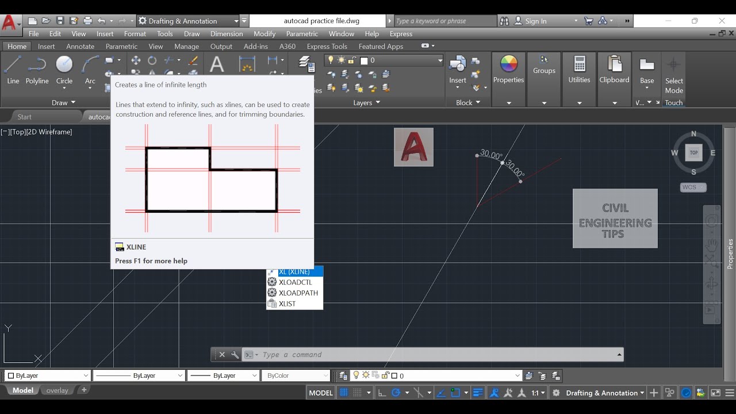
Task: Expand the Block panel dropdown
Action: pos(468,102)
